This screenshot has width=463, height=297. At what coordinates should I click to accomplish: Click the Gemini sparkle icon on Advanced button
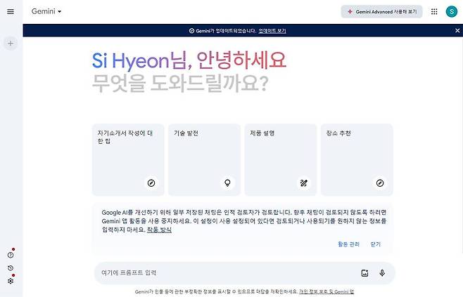click(x=350, y=12)
